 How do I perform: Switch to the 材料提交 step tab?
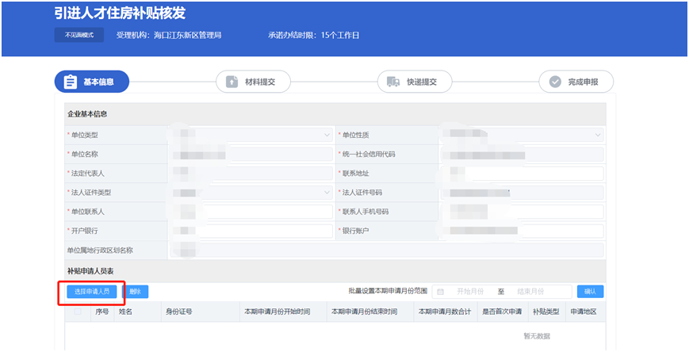tap(254, 82)
